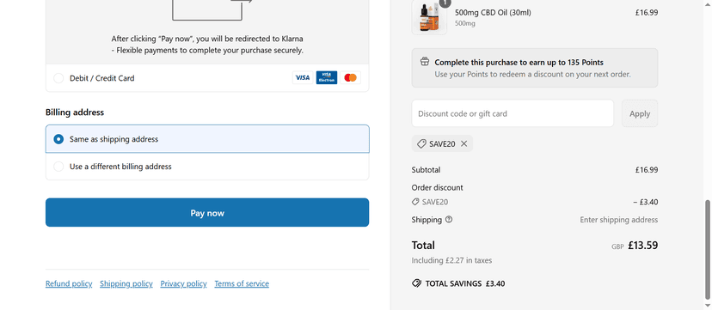Click the Visa Electron card logo
This screenshot has height=310, width=712.
tap(327, 78)
